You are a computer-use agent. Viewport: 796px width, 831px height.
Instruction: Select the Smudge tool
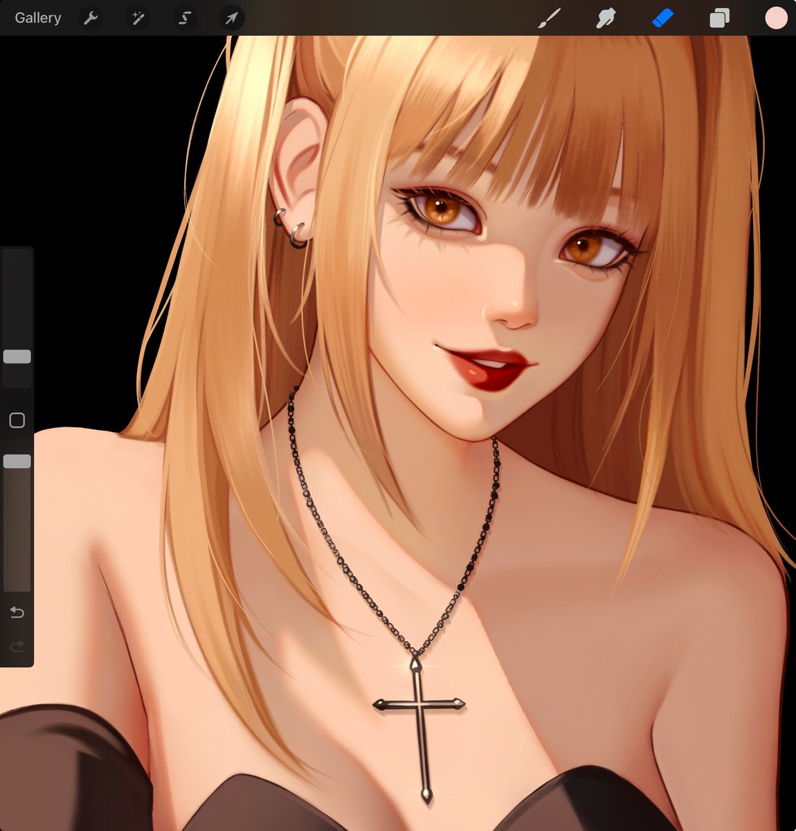coord(606,18)
